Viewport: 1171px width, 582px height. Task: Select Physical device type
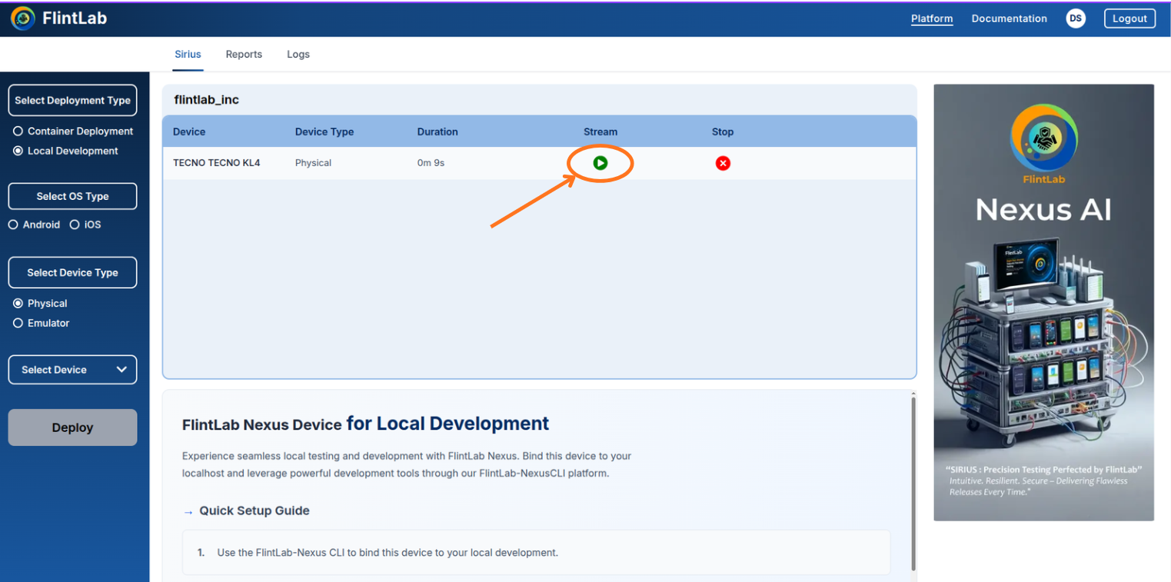point(18,304)
